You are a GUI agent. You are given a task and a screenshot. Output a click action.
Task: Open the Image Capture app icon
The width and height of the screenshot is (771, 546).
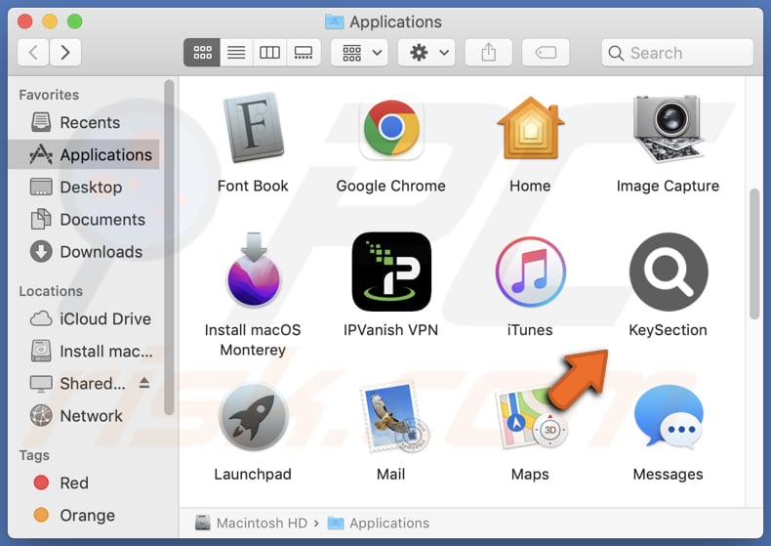(x=668, y=128)
